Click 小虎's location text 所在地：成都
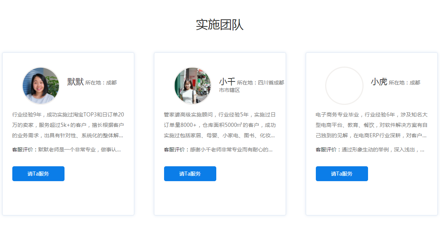 point(404,83)
